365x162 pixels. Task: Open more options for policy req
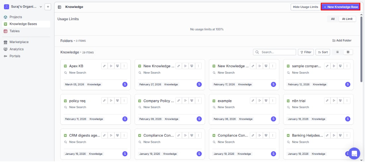coord(124,101)
